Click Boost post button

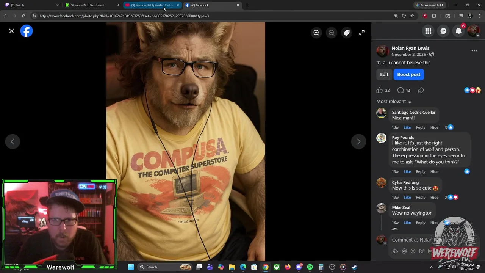[x=409, y=74]
